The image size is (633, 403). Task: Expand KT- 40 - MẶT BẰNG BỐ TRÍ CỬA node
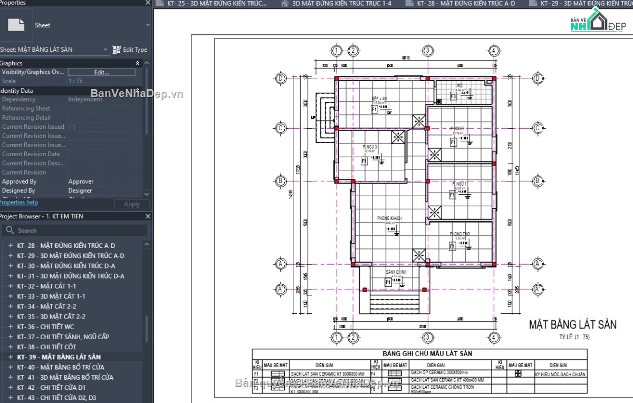click(10, 367)
